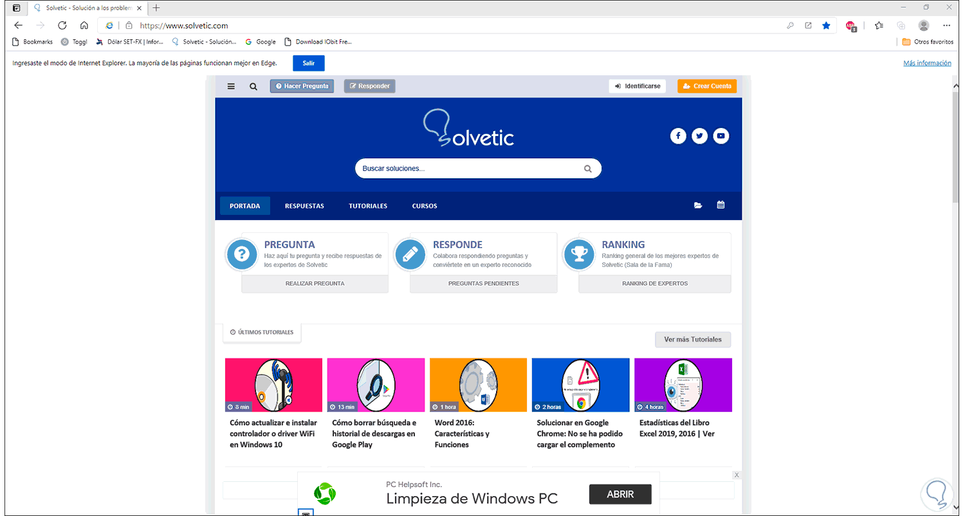Open the Favorites list icon
Image resolution: width=965 pixels, height=516 pixels.
(x=879, y=26)
